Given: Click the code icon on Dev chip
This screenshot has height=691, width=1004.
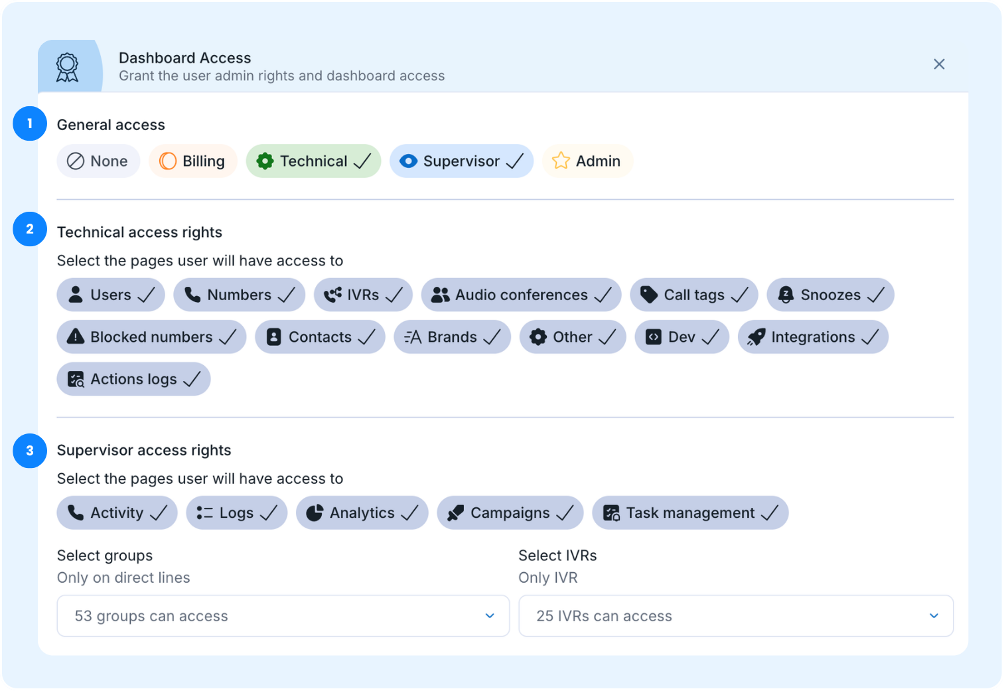Looking at the screenshot, I should coord(654,337).
